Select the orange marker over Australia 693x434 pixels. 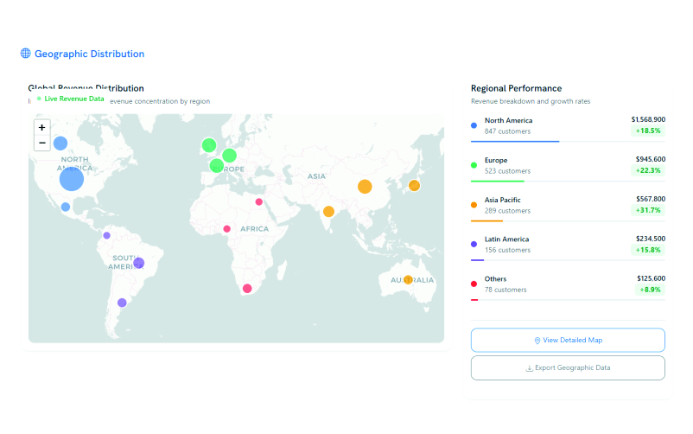pos(408,279)
